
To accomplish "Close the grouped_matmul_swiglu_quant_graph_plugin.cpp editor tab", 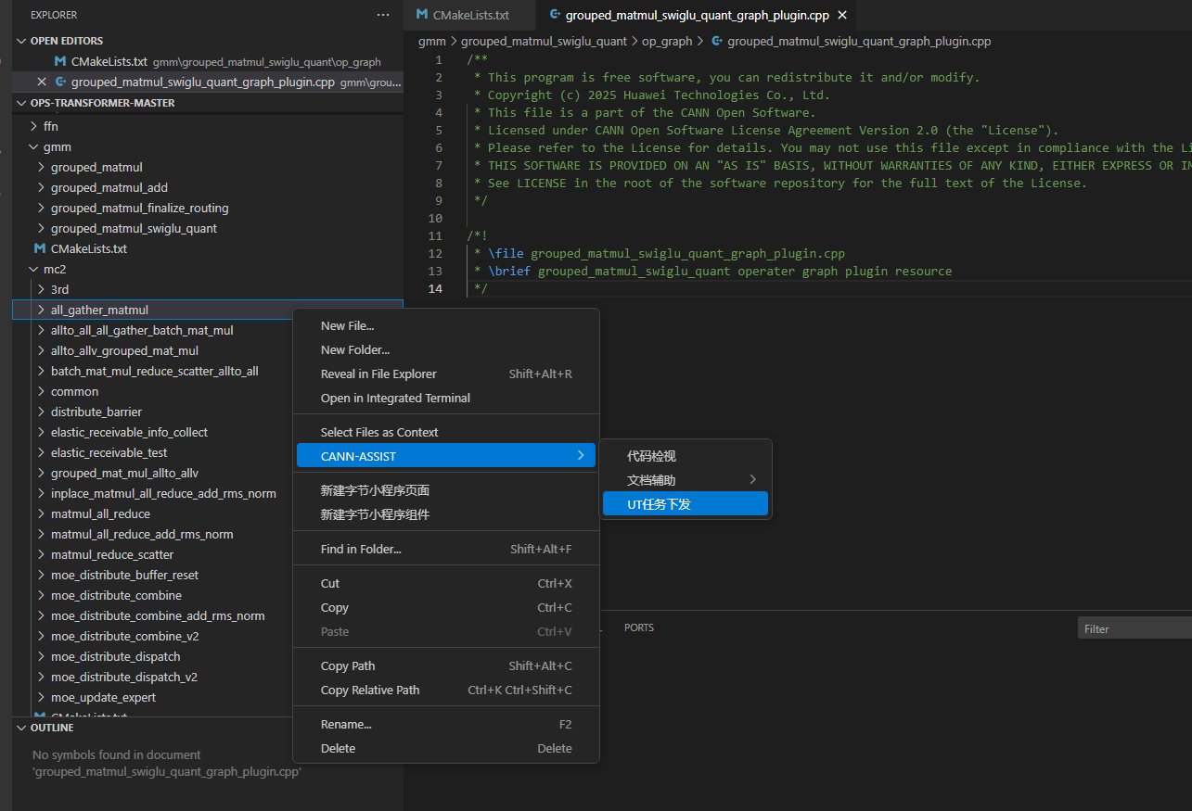I will pyautogui.click(x=841, y=15).
